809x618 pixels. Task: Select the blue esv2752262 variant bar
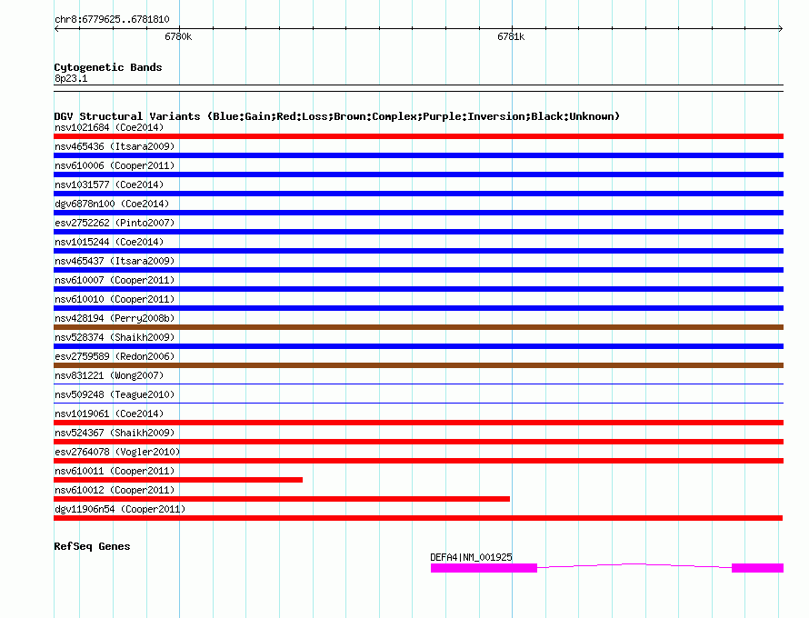click(x=418, y=232)
